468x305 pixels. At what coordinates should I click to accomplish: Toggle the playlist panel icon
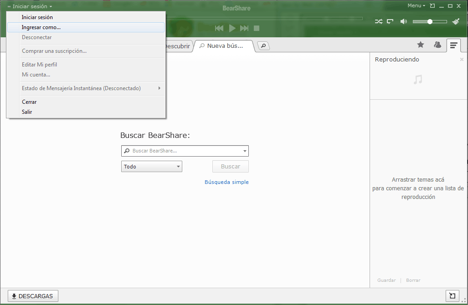(x=454, y=46)
